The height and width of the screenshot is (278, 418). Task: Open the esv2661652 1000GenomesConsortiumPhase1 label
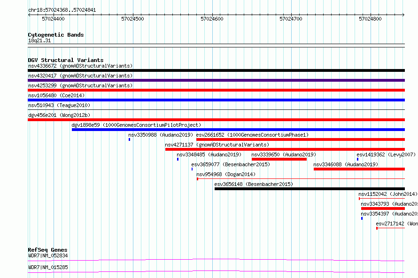[x=252, y=135]
